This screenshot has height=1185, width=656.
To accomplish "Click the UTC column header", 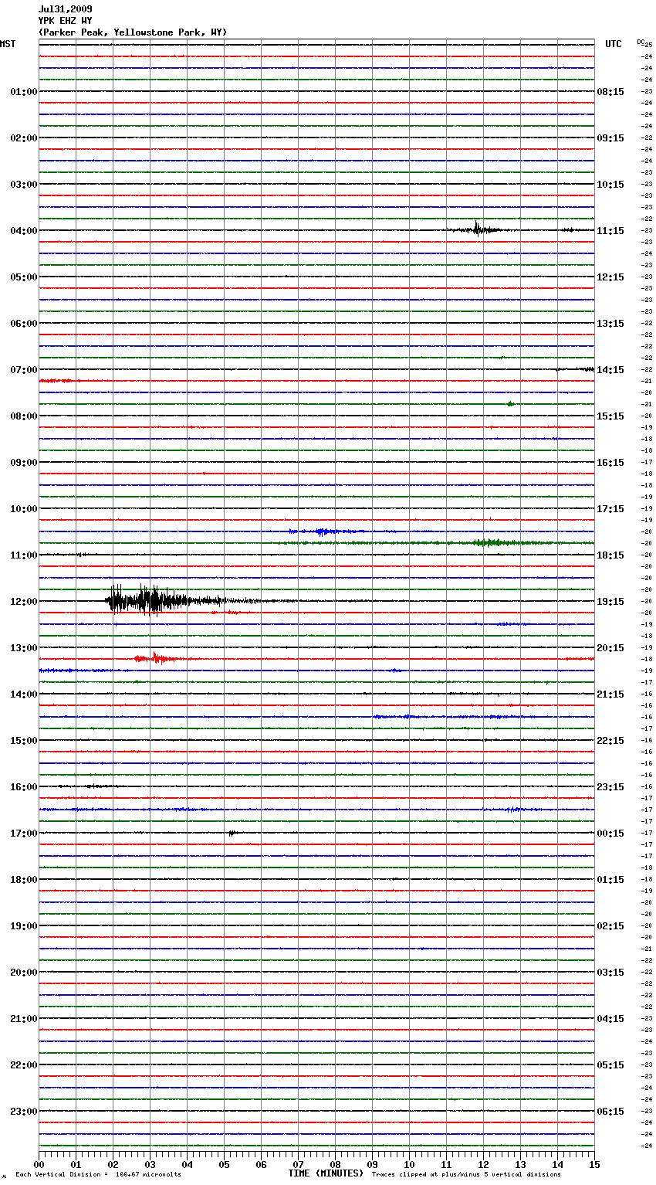I will pyautogui.click(x=614, y=44).
